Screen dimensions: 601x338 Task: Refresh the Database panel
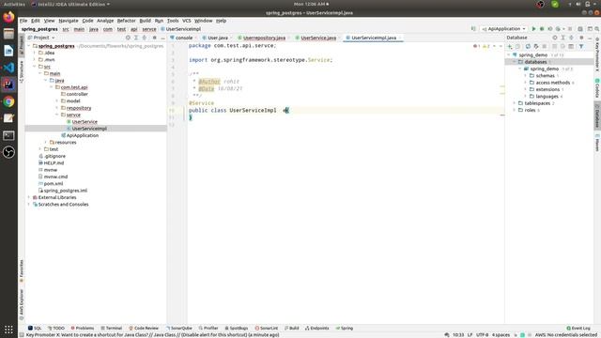[x=528, y=46]
